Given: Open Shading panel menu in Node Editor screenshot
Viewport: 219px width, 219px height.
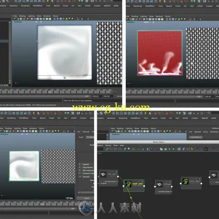Looking at the screenshot, I should [x=120, y=129].
